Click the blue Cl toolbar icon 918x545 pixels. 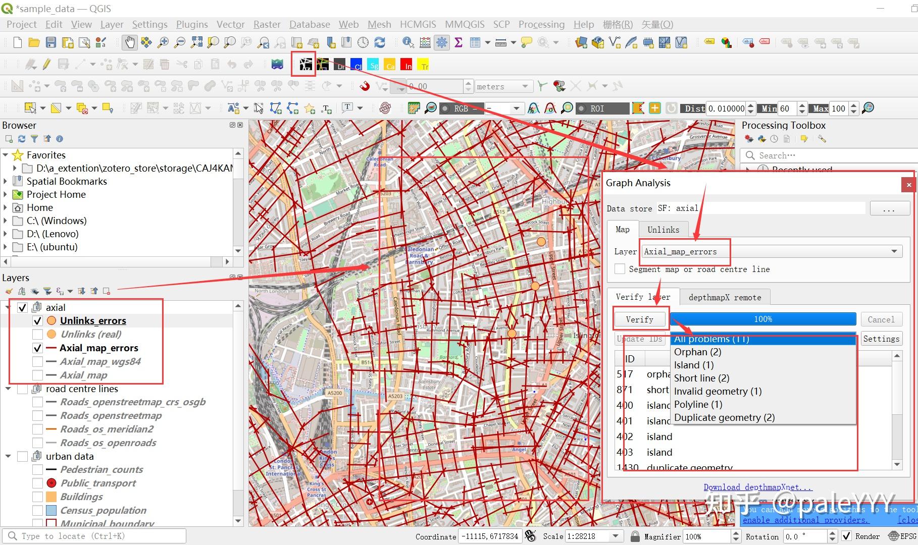[356, 65]
